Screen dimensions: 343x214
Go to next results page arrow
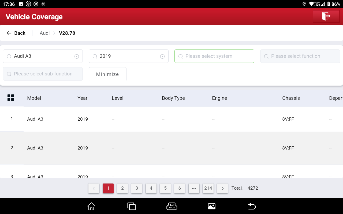(x=222, y=188)
